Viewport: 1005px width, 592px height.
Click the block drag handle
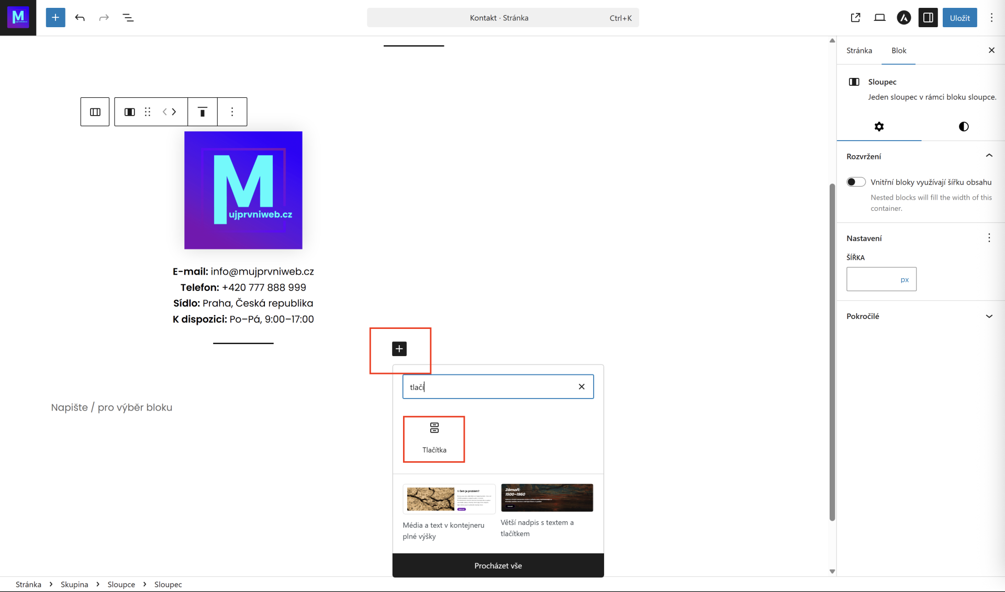[148, 112]
